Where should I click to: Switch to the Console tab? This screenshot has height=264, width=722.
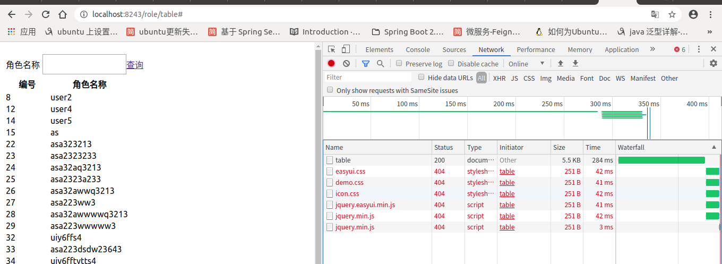click(418, 49)
